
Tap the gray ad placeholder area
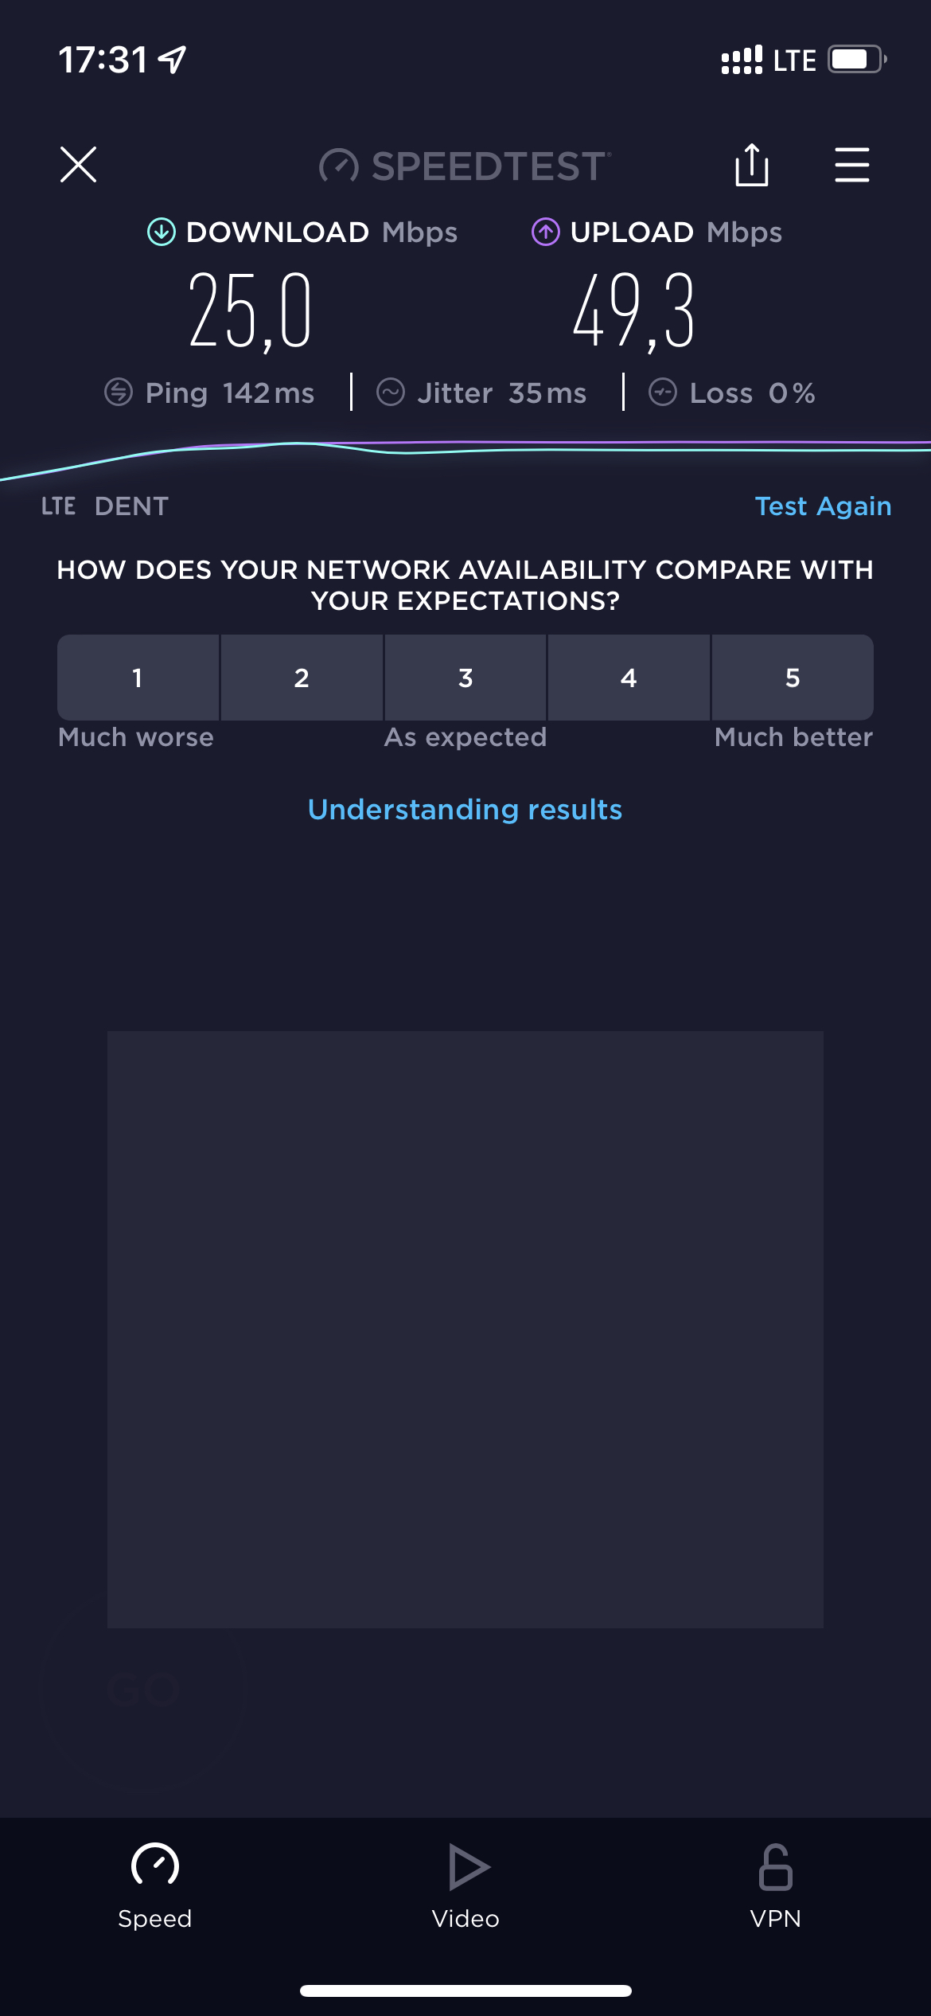(x=465, y=1330)
